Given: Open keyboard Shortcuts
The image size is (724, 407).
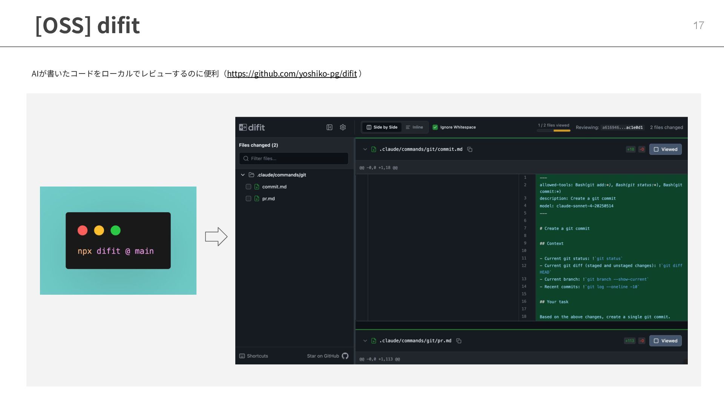Looking at the screenshot, I should point(254,356).
